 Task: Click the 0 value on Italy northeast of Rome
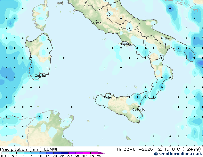coord(121,19)
